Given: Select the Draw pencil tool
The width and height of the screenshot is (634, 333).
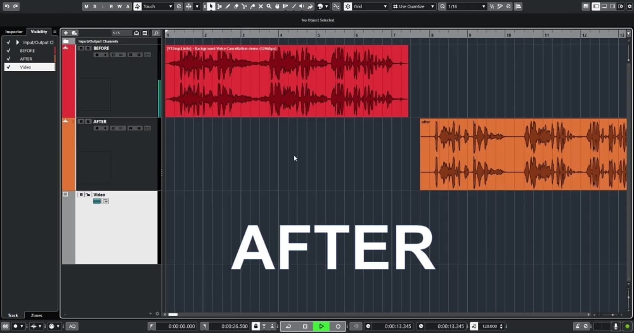Looking at the screenshot, I should point(228,6).
